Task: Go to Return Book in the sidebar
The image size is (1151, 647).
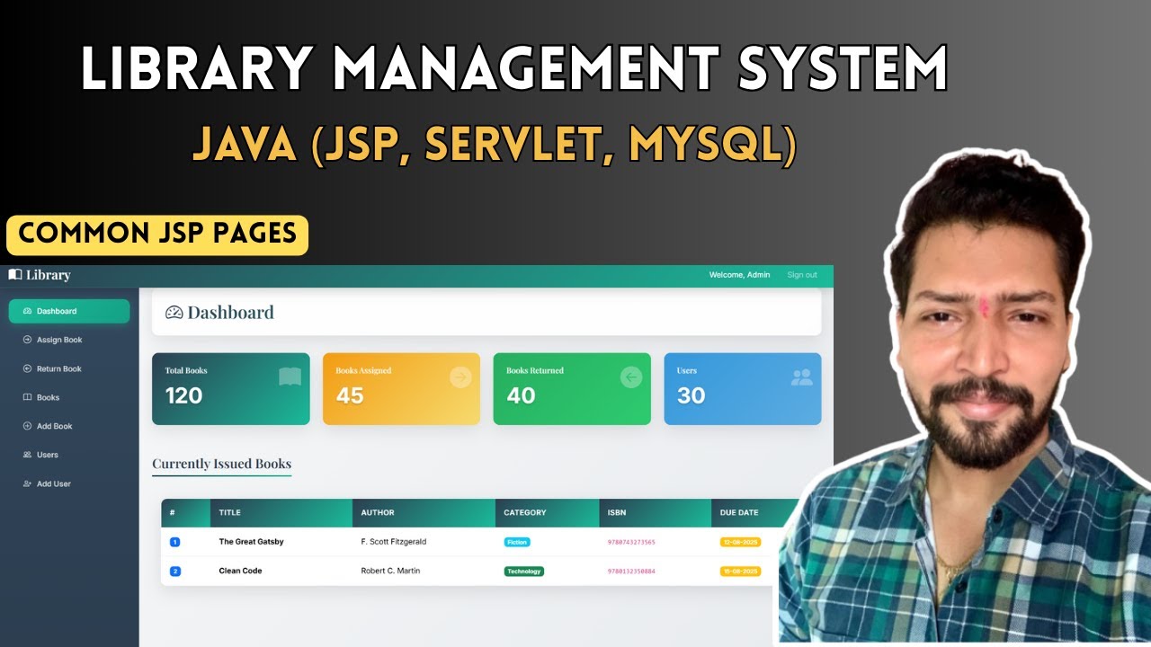Action: point(69,368)
